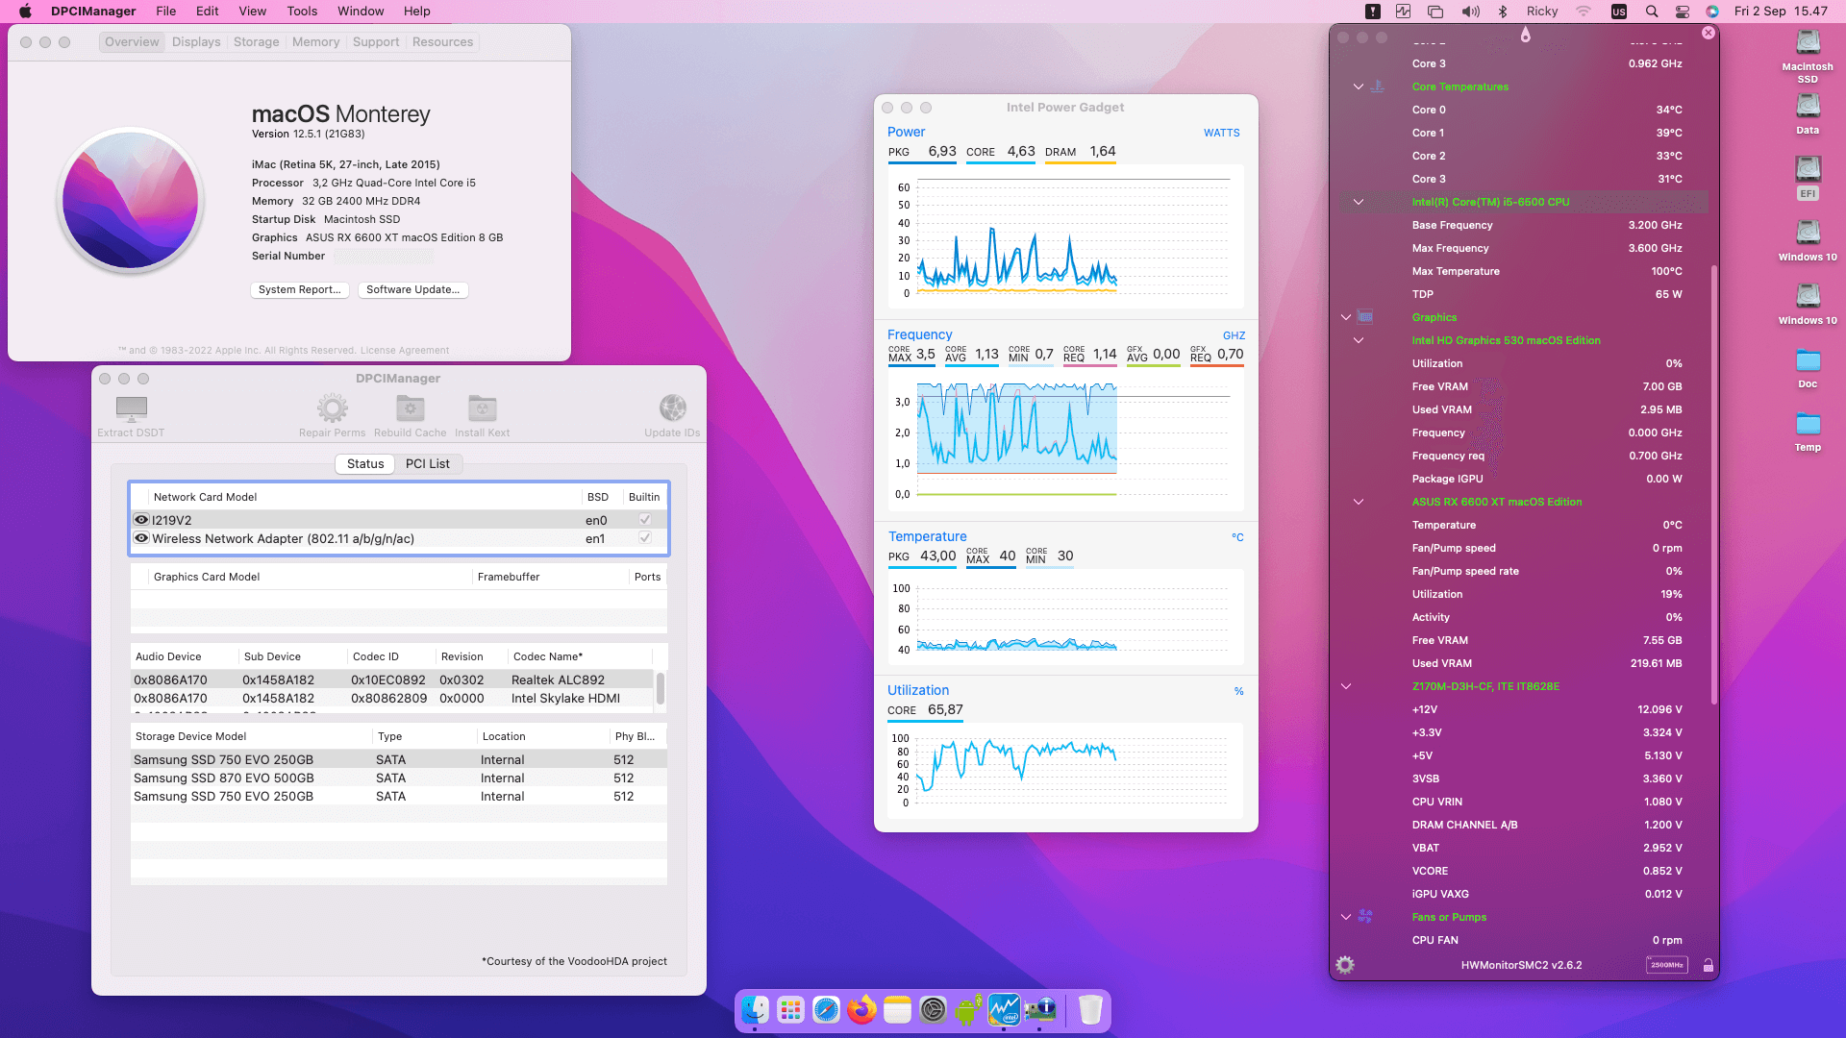Click the Extract DSDT tool icon

click(130, 407)
